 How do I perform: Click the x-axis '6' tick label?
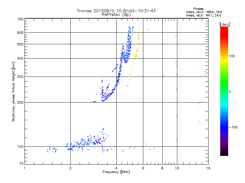[143, 168]
